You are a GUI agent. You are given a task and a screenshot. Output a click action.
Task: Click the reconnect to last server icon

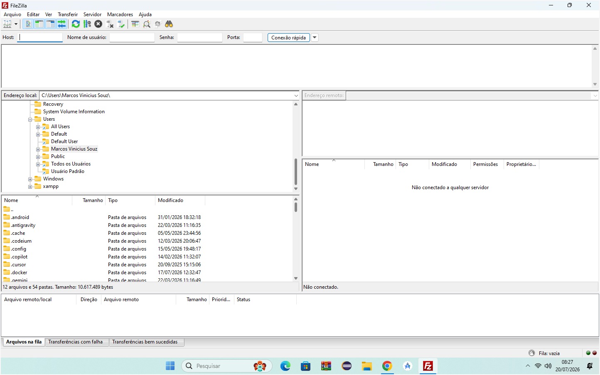(x=121, y=24)
